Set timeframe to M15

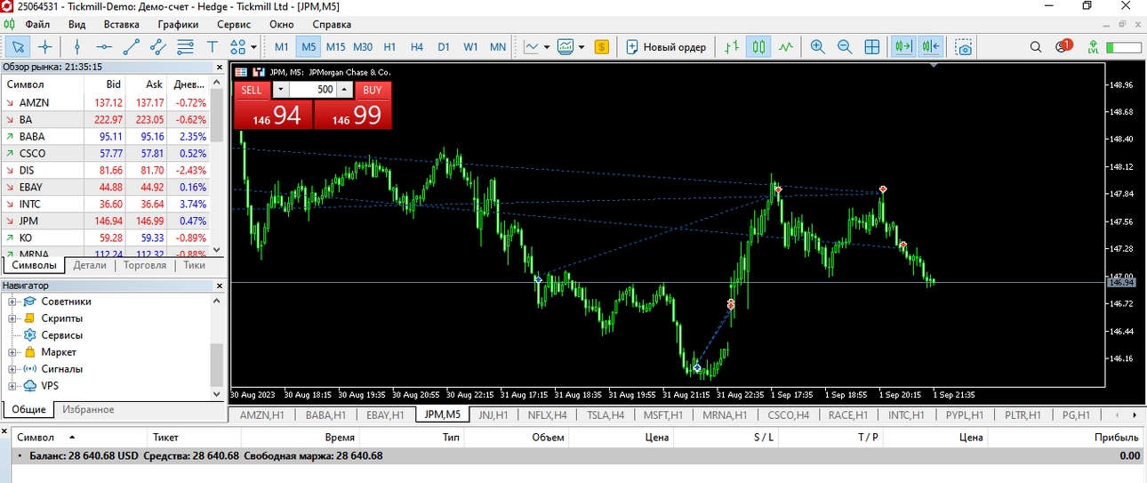coord(335,47)
